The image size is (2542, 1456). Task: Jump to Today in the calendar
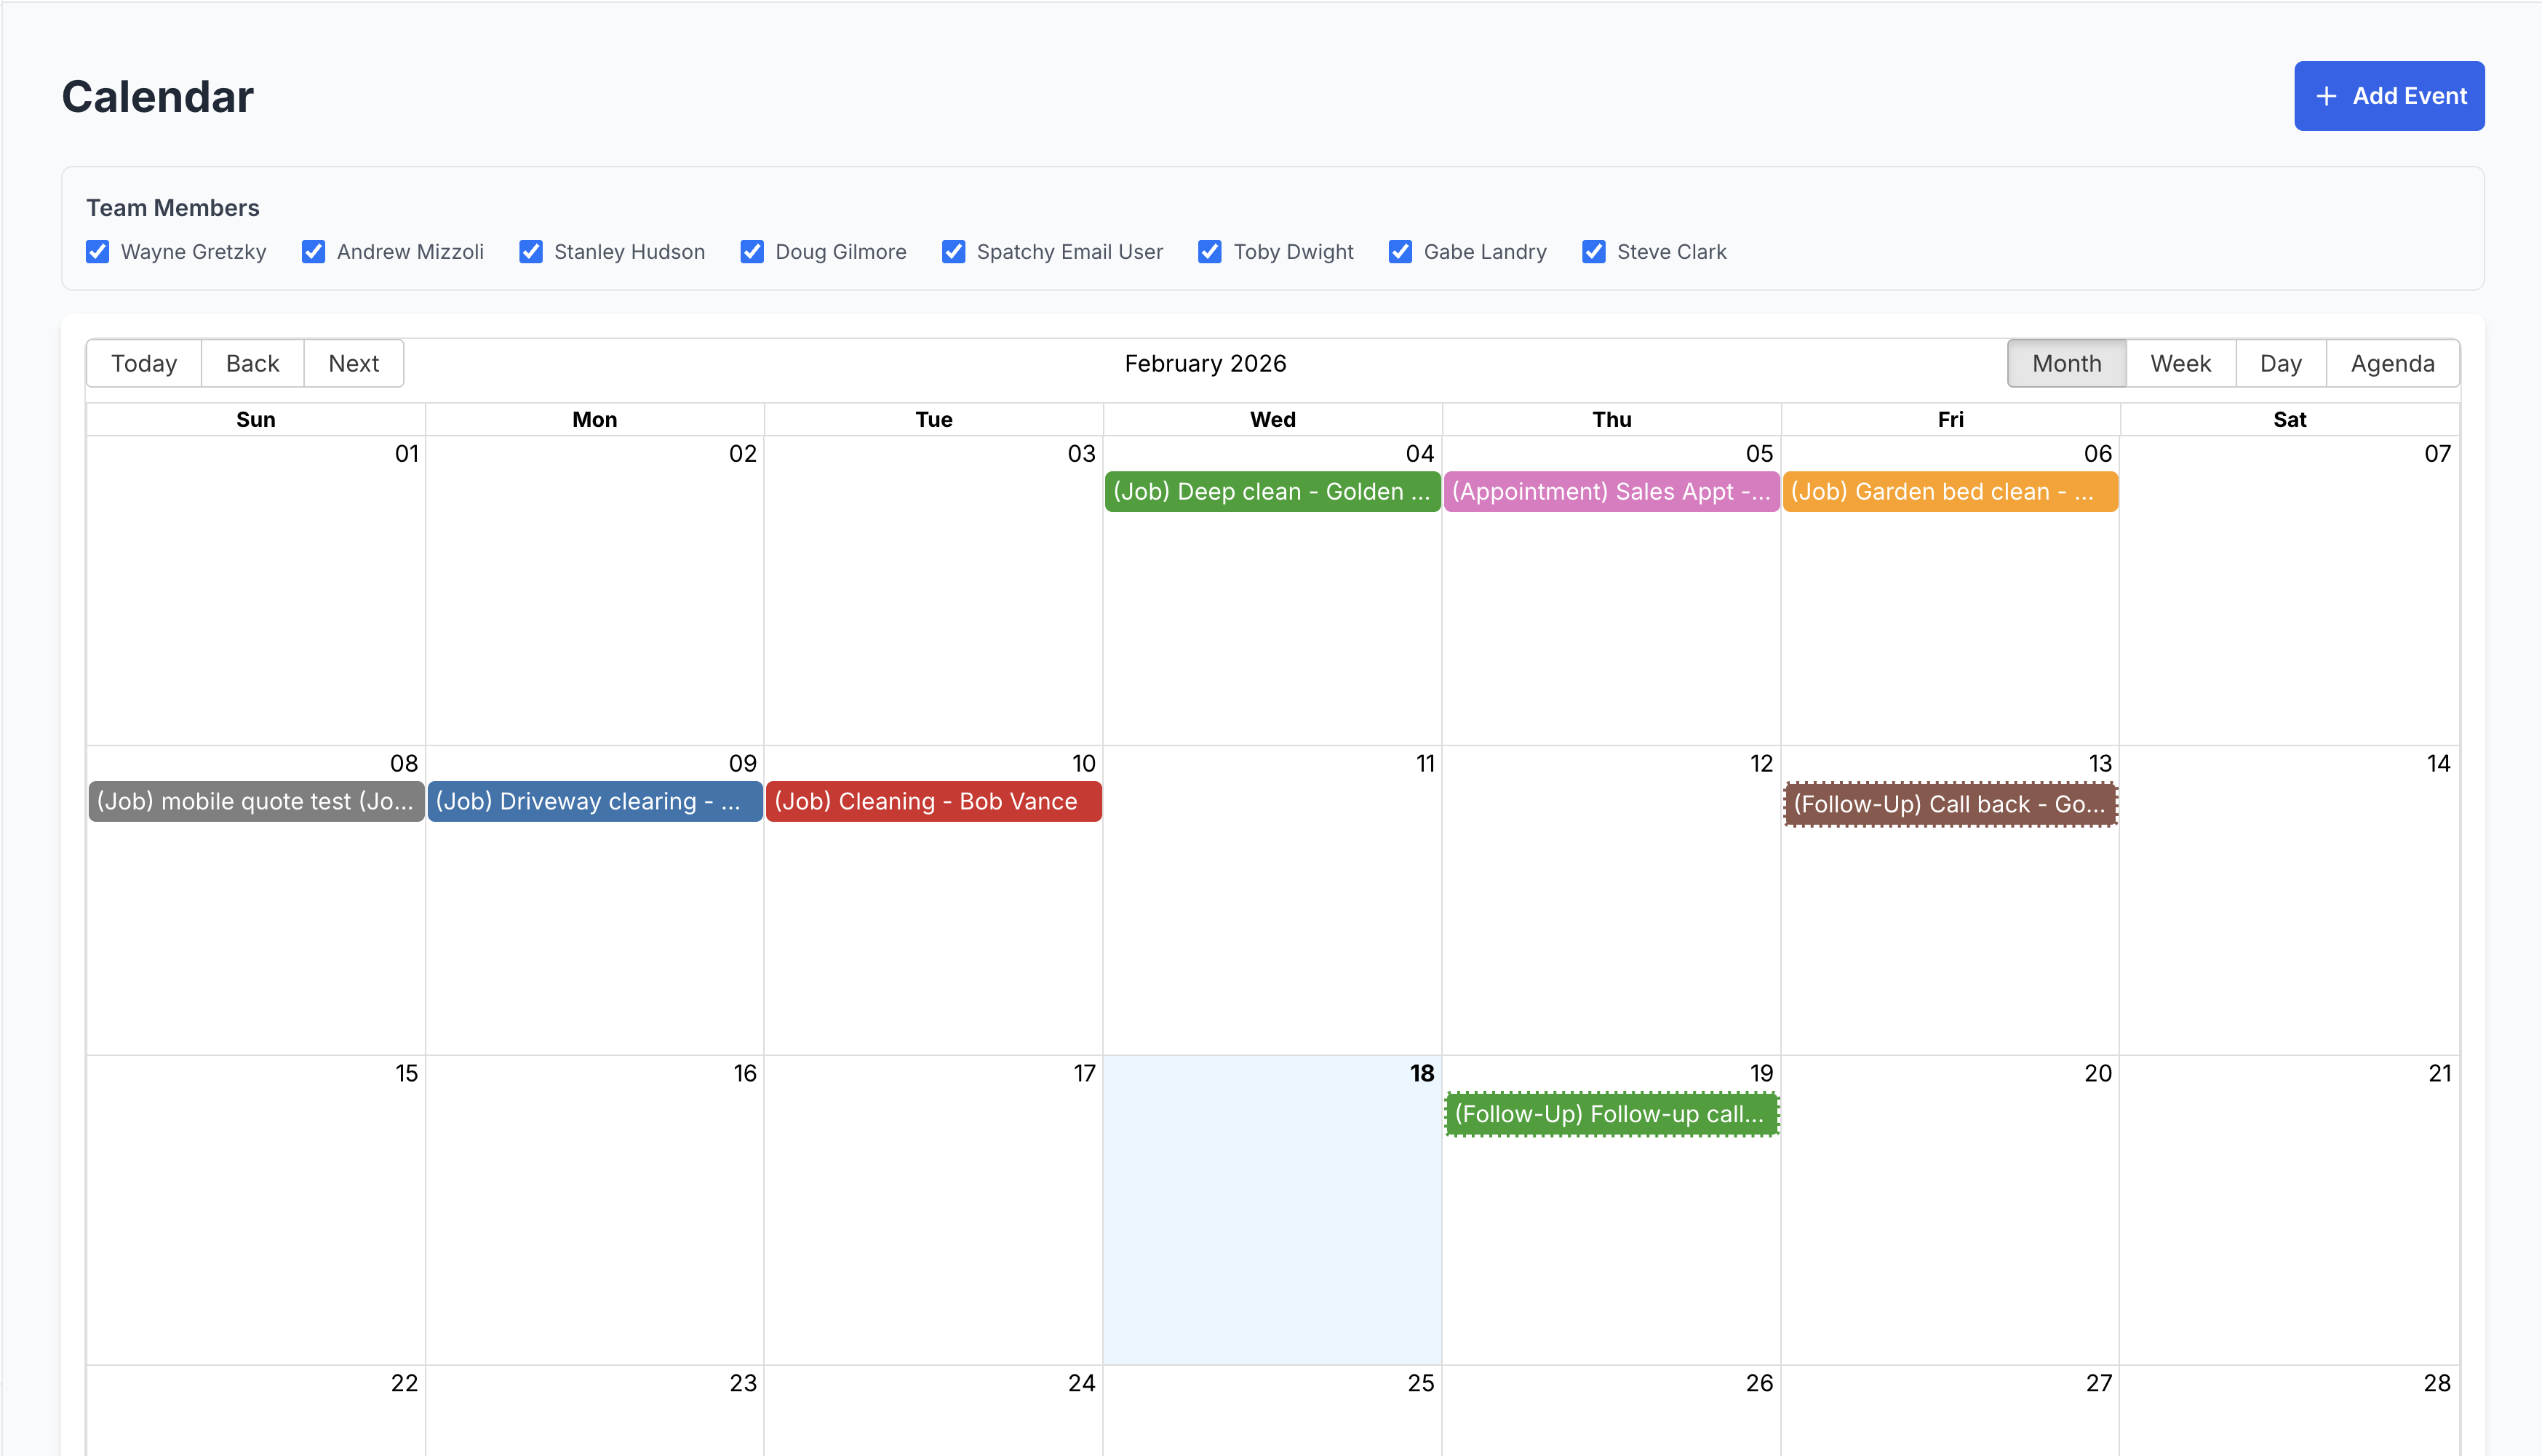[144, 363]
